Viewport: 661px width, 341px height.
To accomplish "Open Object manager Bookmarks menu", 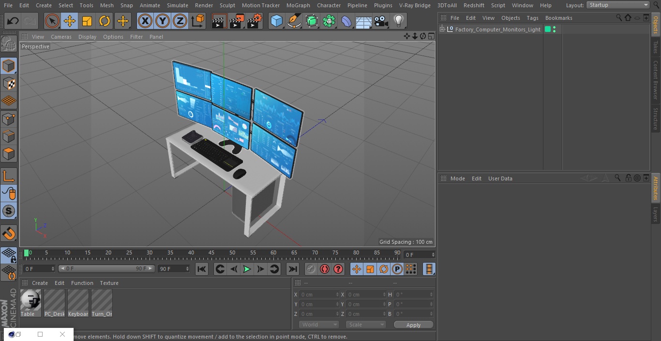I will click(x=558, y=18).
